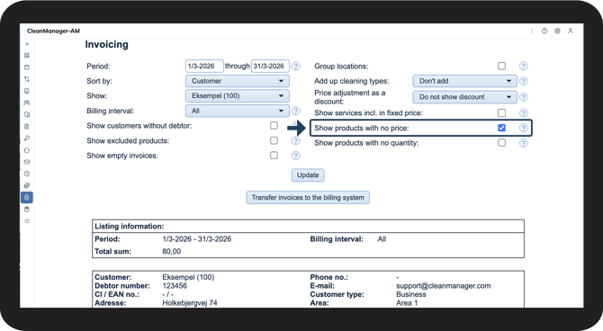Screen dimensions: 603x331
Task: Enable Group locations checkbox
Action: (501, 66)
